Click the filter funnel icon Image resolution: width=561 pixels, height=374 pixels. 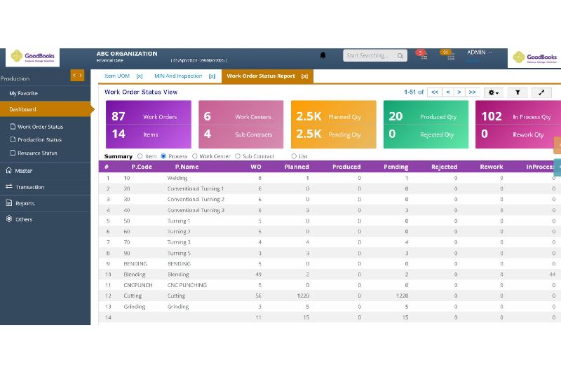point(517,92)
